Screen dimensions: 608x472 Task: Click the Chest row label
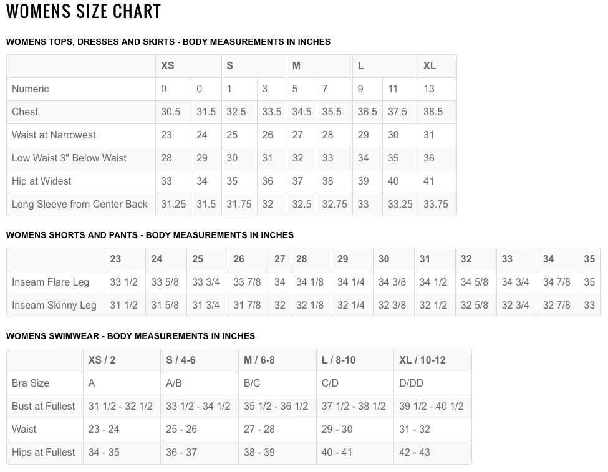tap(25, 112)
